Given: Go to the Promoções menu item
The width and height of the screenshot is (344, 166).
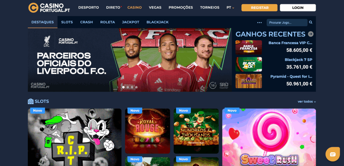Looking at the screenshot, I should tap(181, 7).
